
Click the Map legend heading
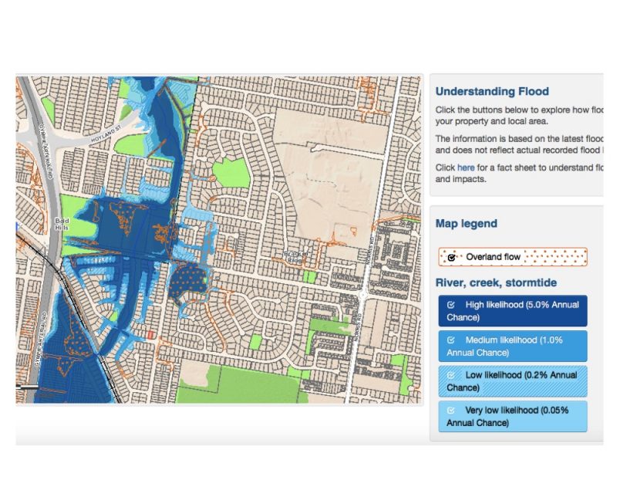(466, 224)
